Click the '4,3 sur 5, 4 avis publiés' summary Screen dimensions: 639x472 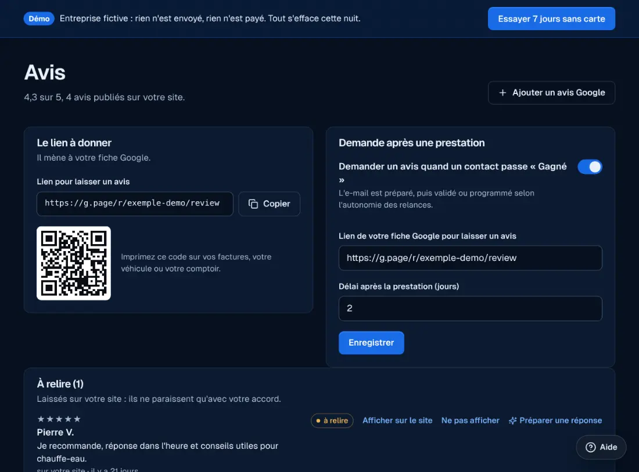(x=105, y=97)
